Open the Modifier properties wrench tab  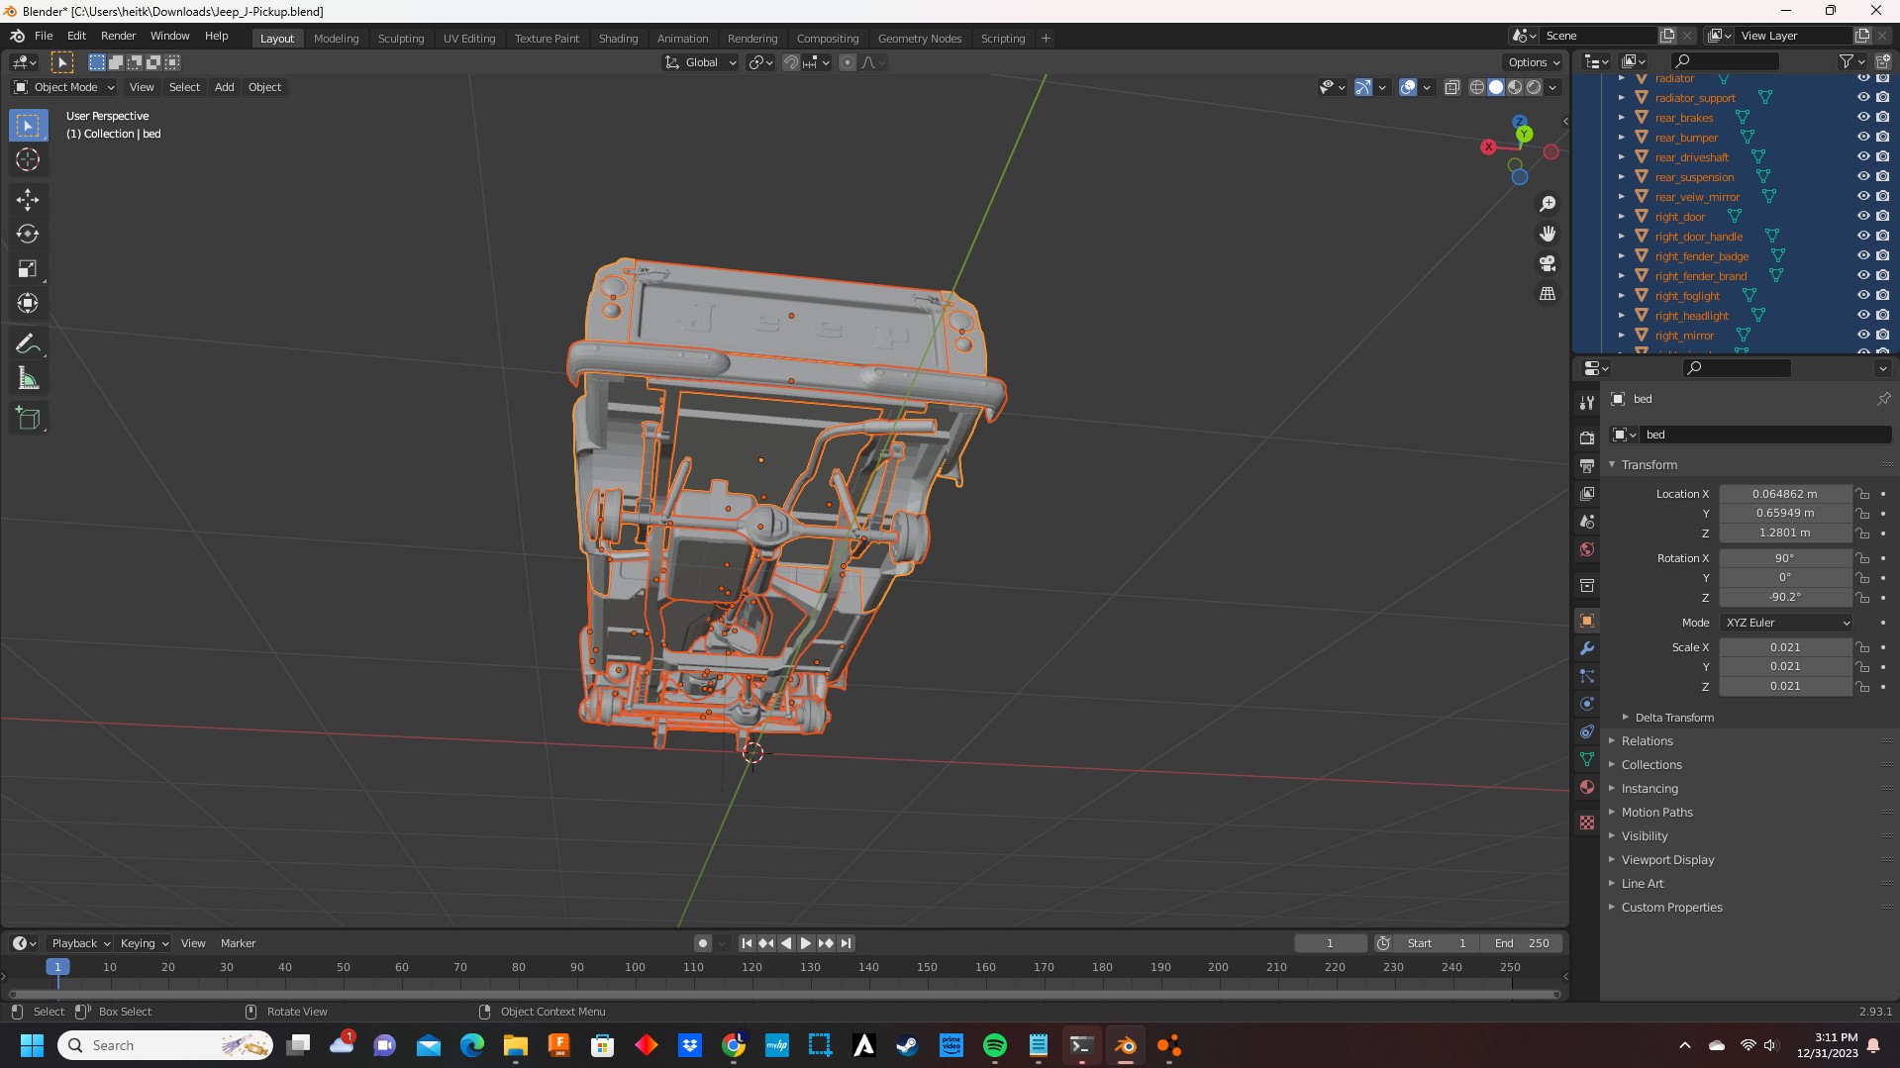pos(1587,648)
